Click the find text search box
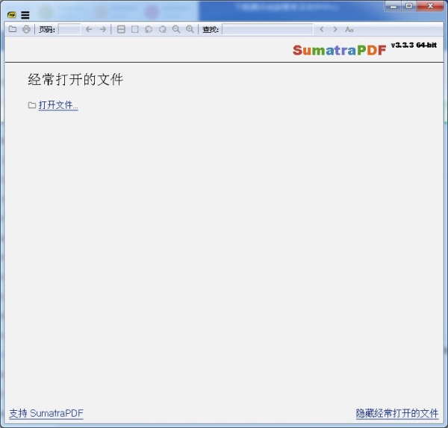This screenshot has height=428, width=448. (x=267, y=29)
